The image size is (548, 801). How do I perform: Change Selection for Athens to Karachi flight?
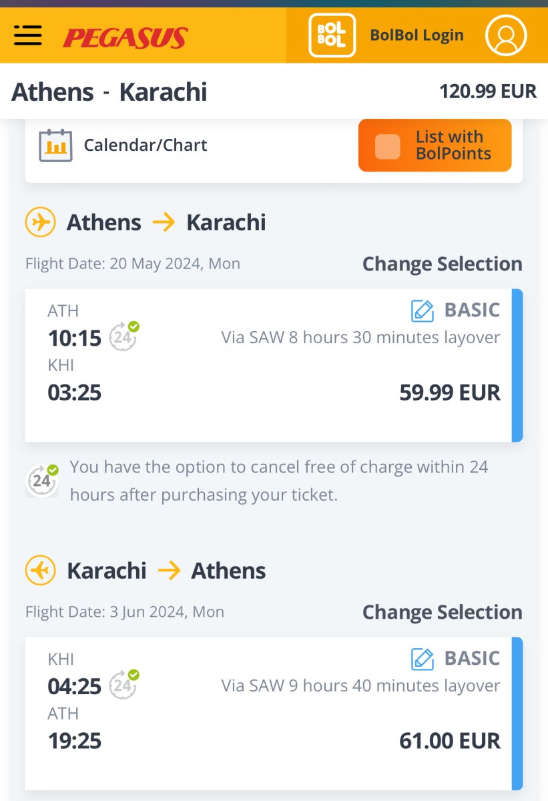tap(442, 264)
